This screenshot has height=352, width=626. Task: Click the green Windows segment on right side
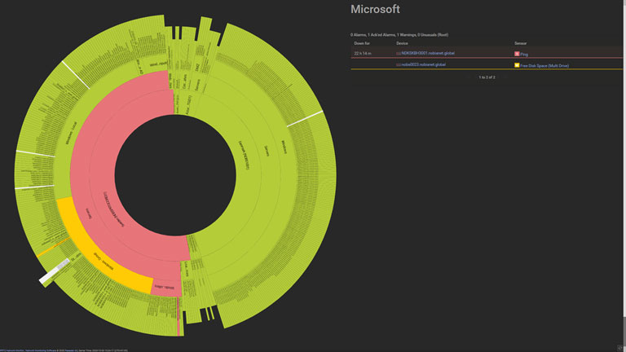coord(284,147)
